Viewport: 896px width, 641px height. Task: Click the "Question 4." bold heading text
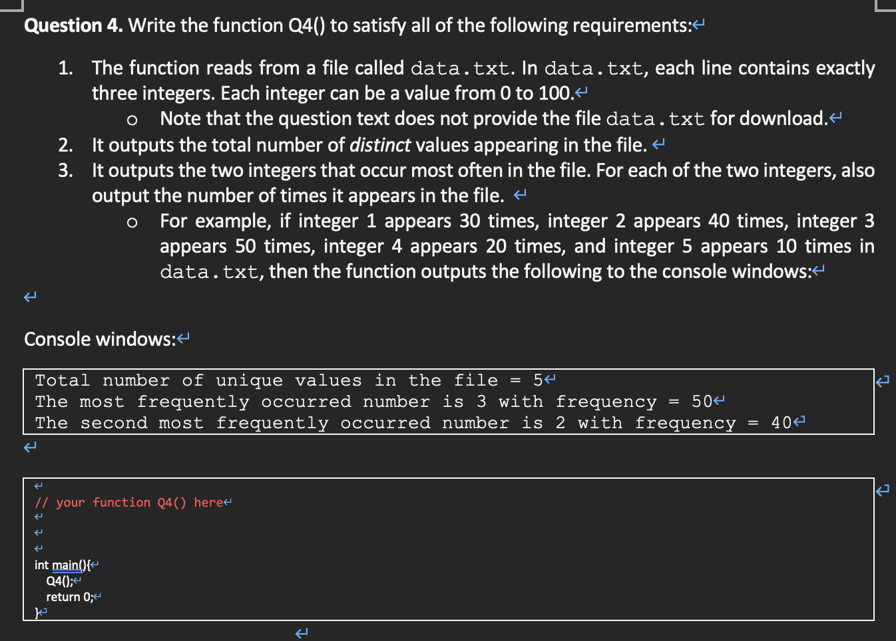tap(73, 25)
